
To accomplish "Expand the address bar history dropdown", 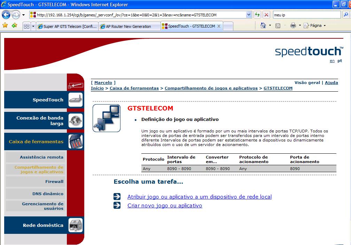I will click(x=249, y=15).
